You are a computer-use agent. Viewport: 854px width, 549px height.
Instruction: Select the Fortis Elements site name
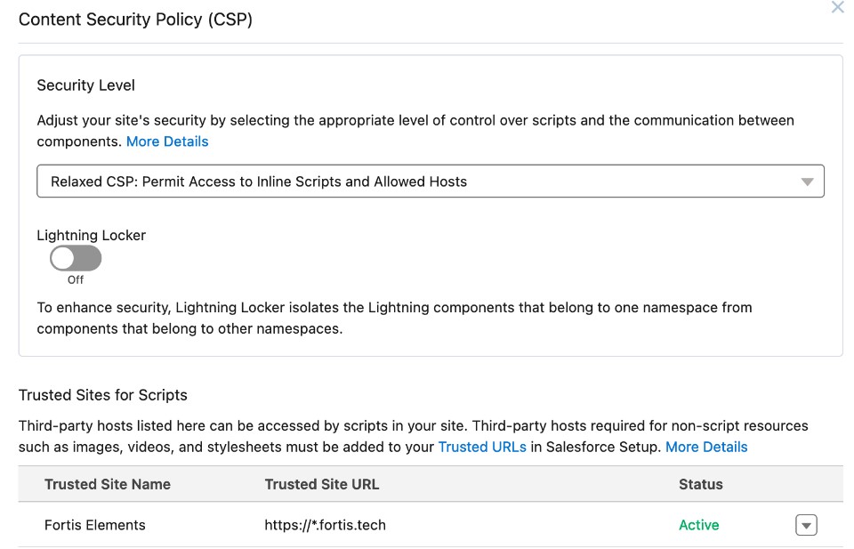click(x=95, y=525)
